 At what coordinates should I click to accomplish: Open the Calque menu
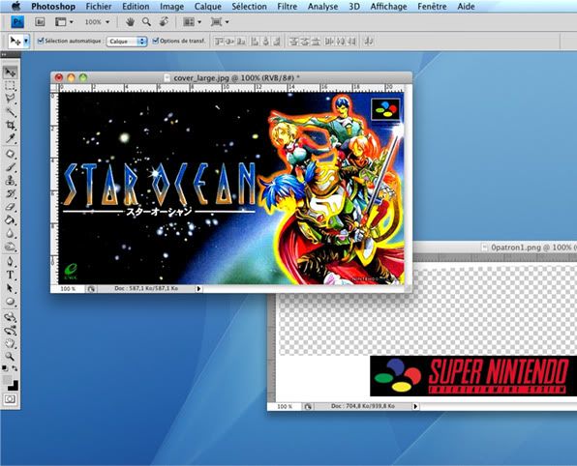[208, 6]
